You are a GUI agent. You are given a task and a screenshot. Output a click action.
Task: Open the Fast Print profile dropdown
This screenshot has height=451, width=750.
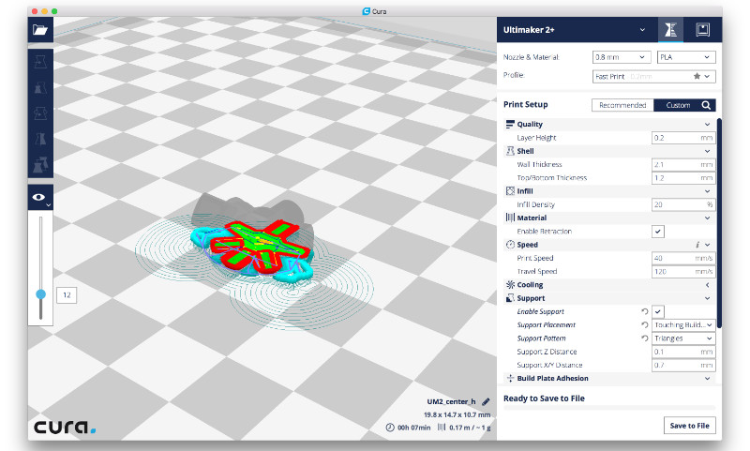tap(653, 77)
